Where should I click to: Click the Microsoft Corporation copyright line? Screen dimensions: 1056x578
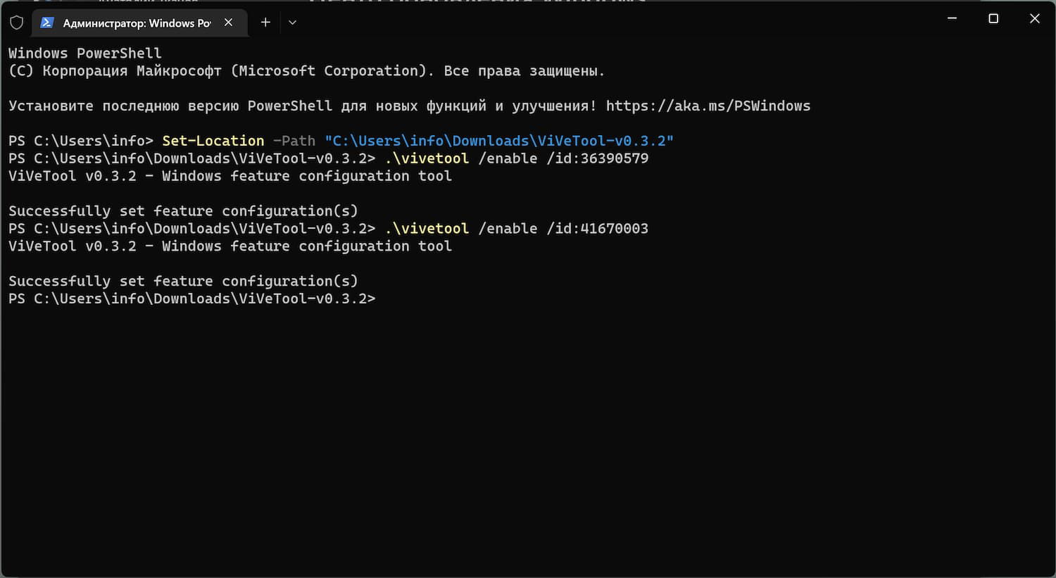pos(306,71)
